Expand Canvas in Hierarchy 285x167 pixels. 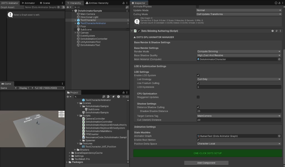75,33
